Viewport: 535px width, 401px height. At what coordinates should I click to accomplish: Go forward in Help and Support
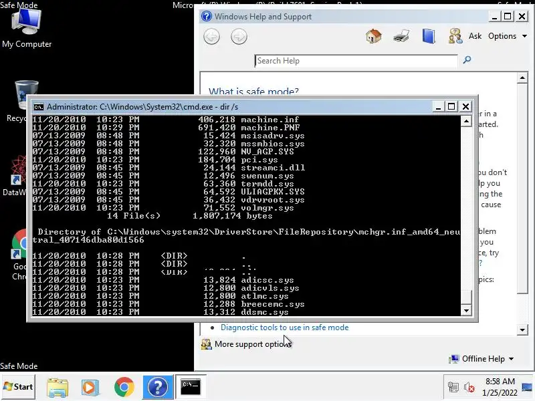click(x=239, y=37)
